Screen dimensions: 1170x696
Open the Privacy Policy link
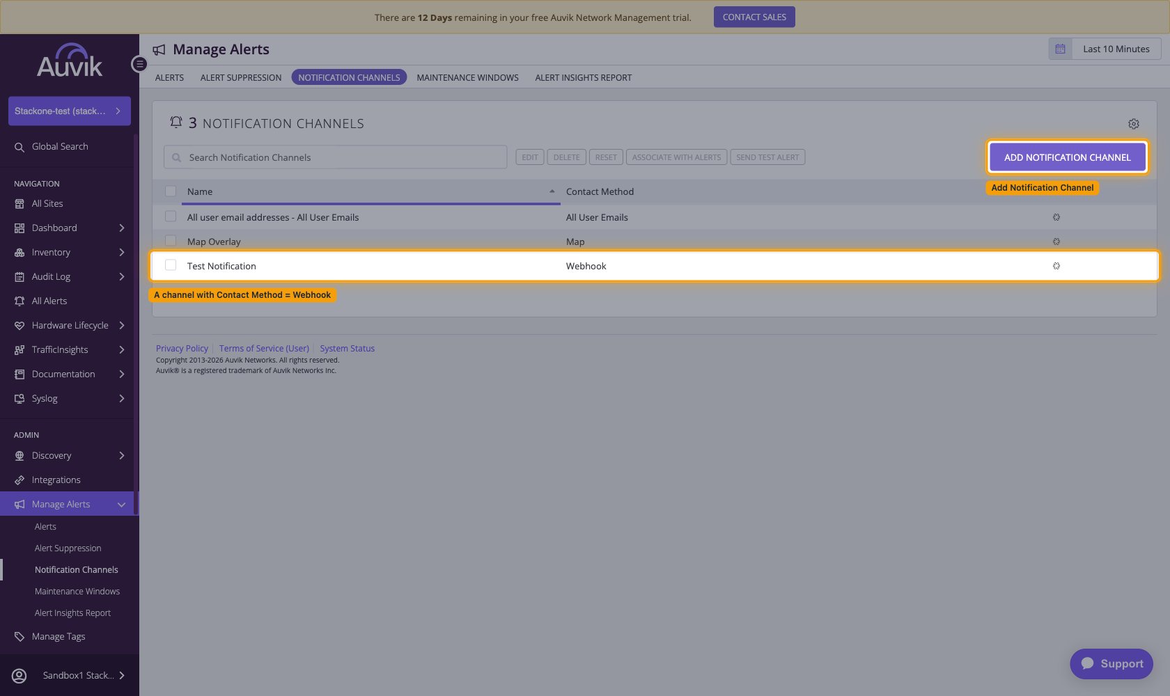click(182, 349)
